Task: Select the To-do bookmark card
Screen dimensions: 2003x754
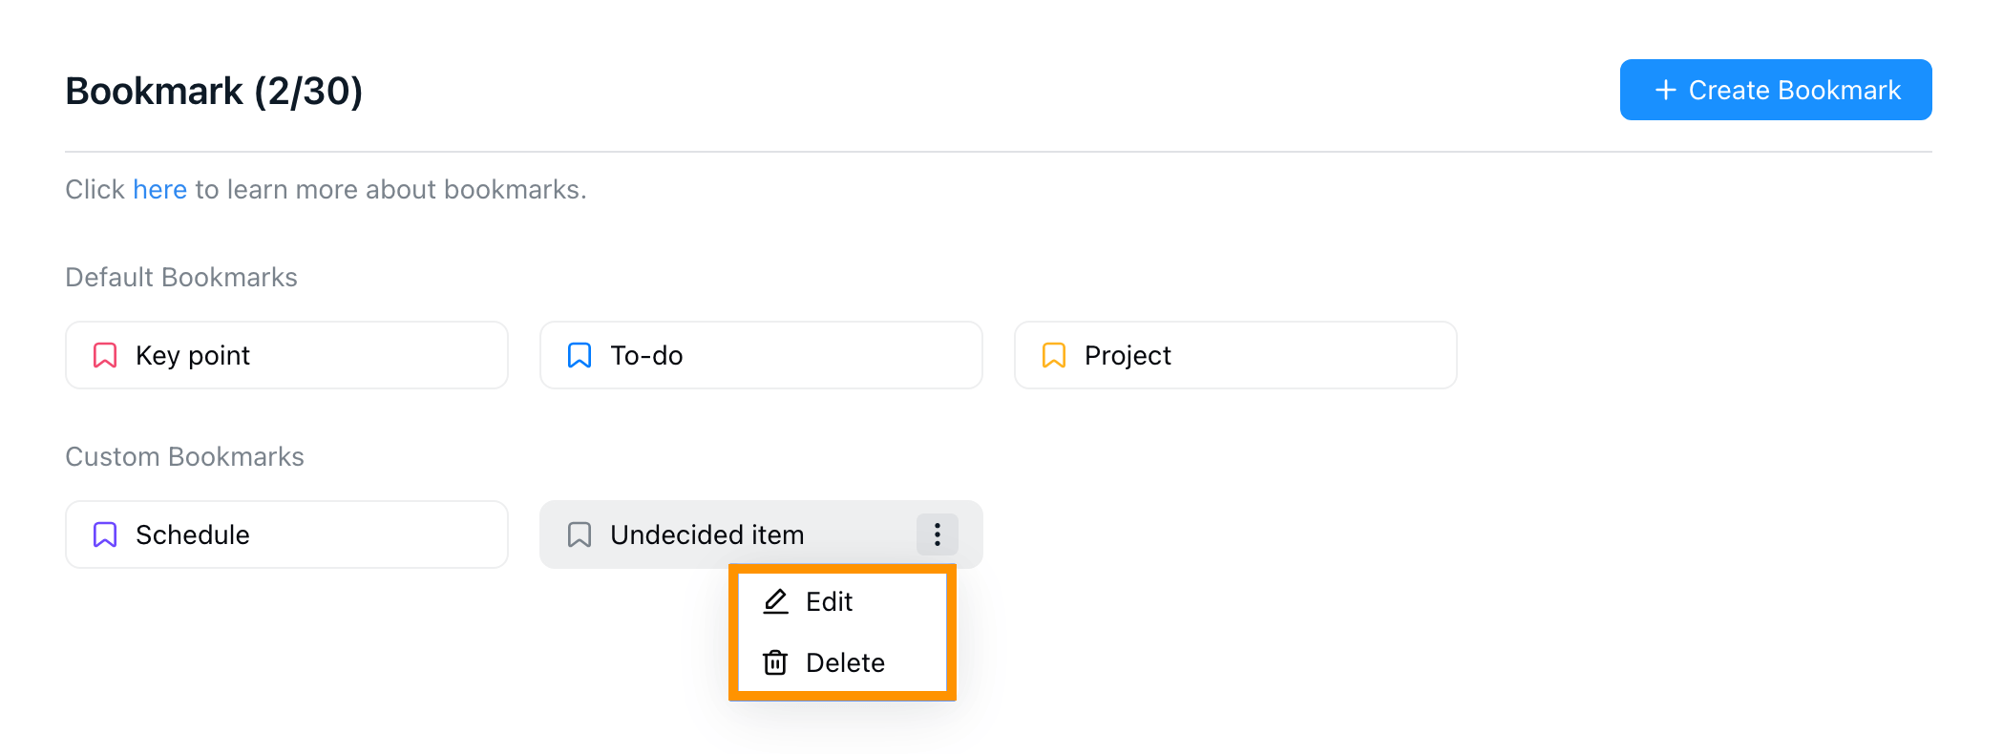Action: click(x=761, y=355)
